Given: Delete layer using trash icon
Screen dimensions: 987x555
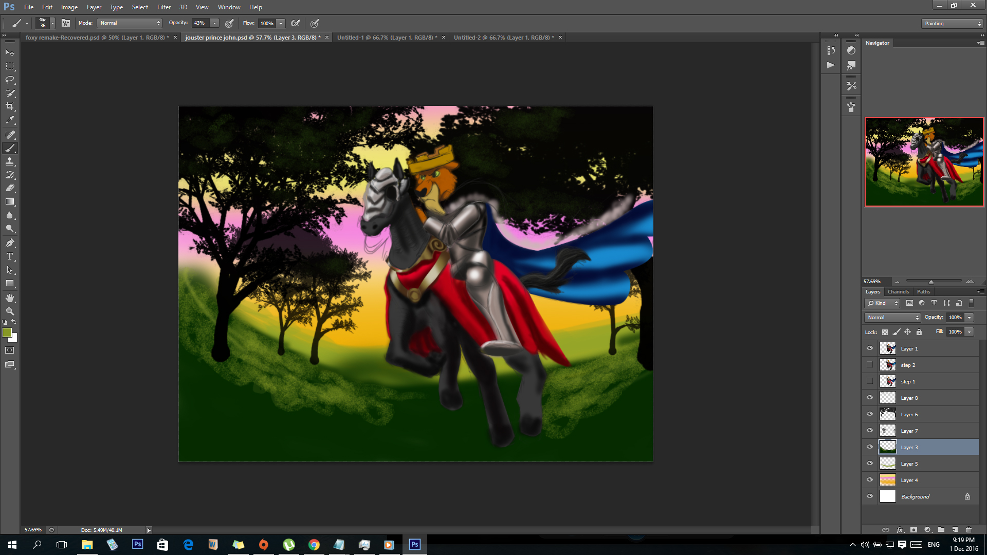Looking at the screenshot, I should pyautogui.click(x=968, y=530).
